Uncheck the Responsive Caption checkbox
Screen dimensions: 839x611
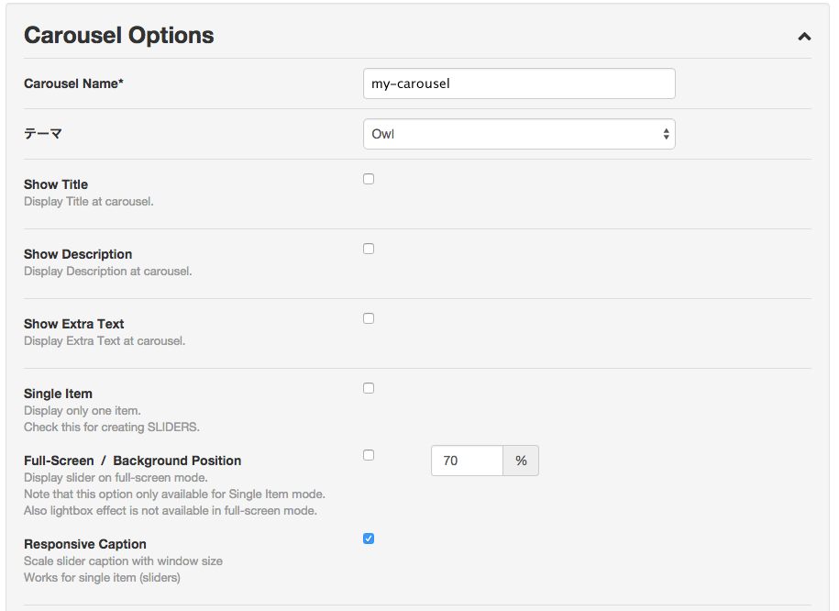pyautogui.click(x=369, y=539)
